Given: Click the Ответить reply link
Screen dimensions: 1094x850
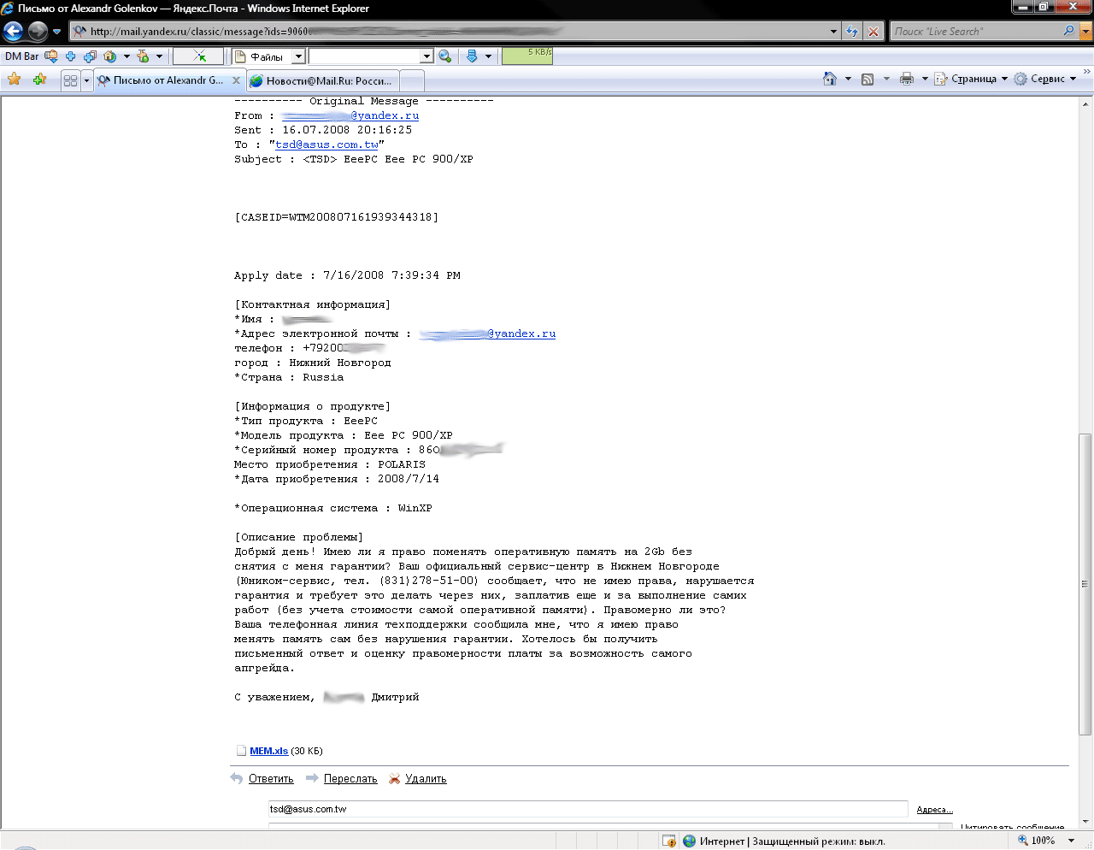Looking at the screenshot, I should point(271,779).
